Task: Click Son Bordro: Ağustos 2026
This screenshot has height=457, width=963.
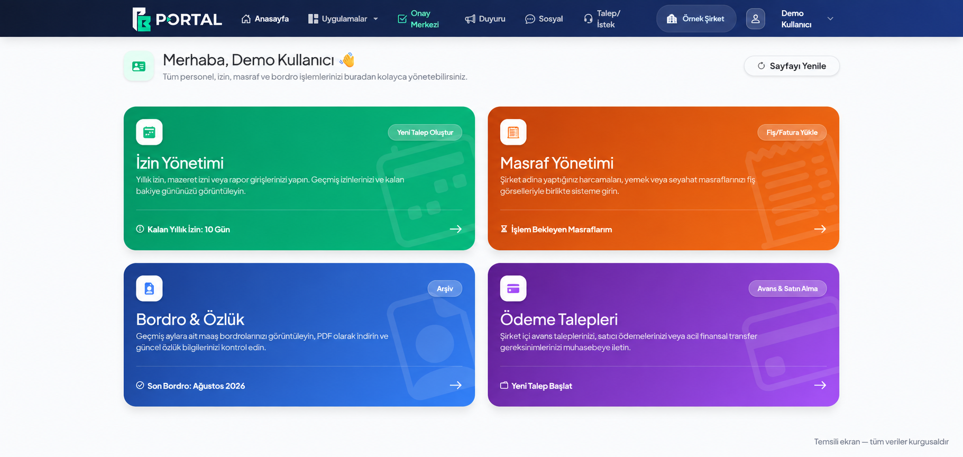Action: click(x=190, y=386)
